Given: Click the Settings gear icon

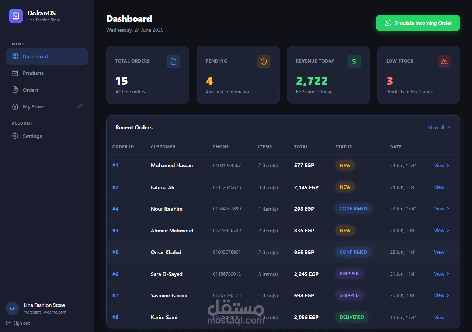Looking at the screenshot, I should pyautogui.click(x=15, y=136).
